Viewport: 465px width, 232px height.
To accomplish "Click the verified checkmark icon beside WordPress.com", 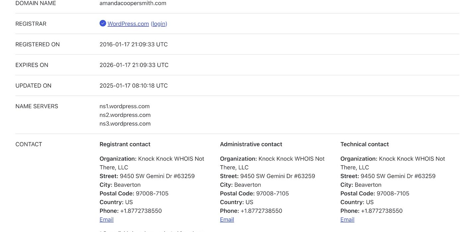I will point(103,23).
